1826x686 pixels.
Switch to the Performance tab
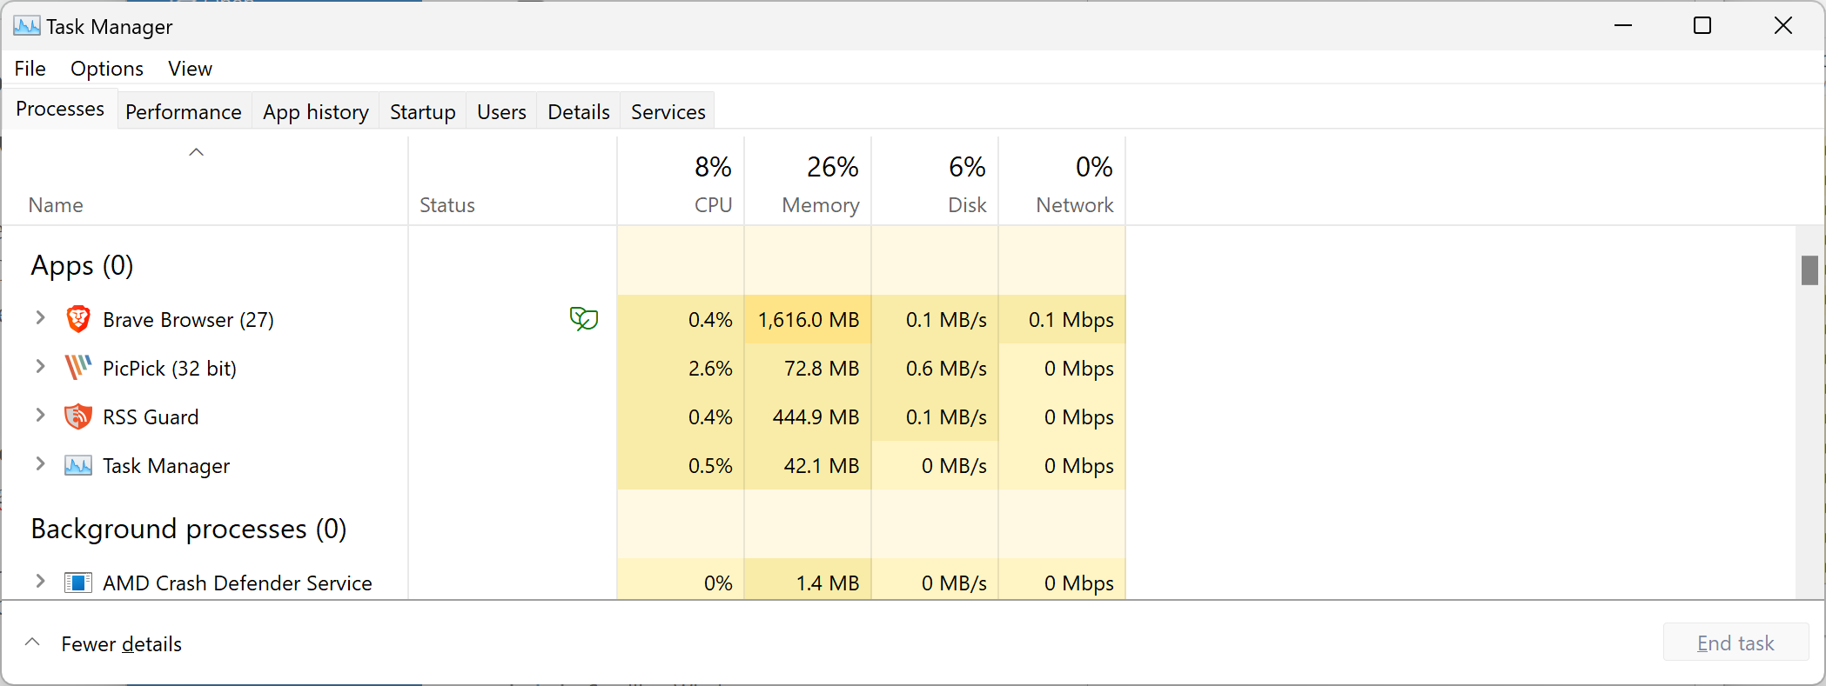184,112
